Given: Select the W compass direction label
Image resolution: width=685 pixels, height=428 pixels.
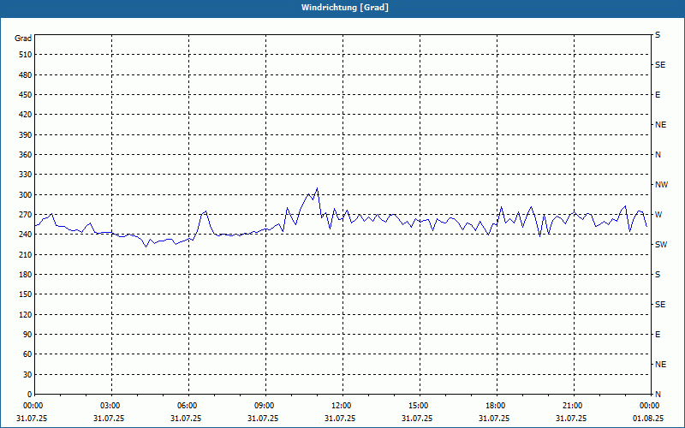Looking at the screenshot, I should tap(658, 215).
